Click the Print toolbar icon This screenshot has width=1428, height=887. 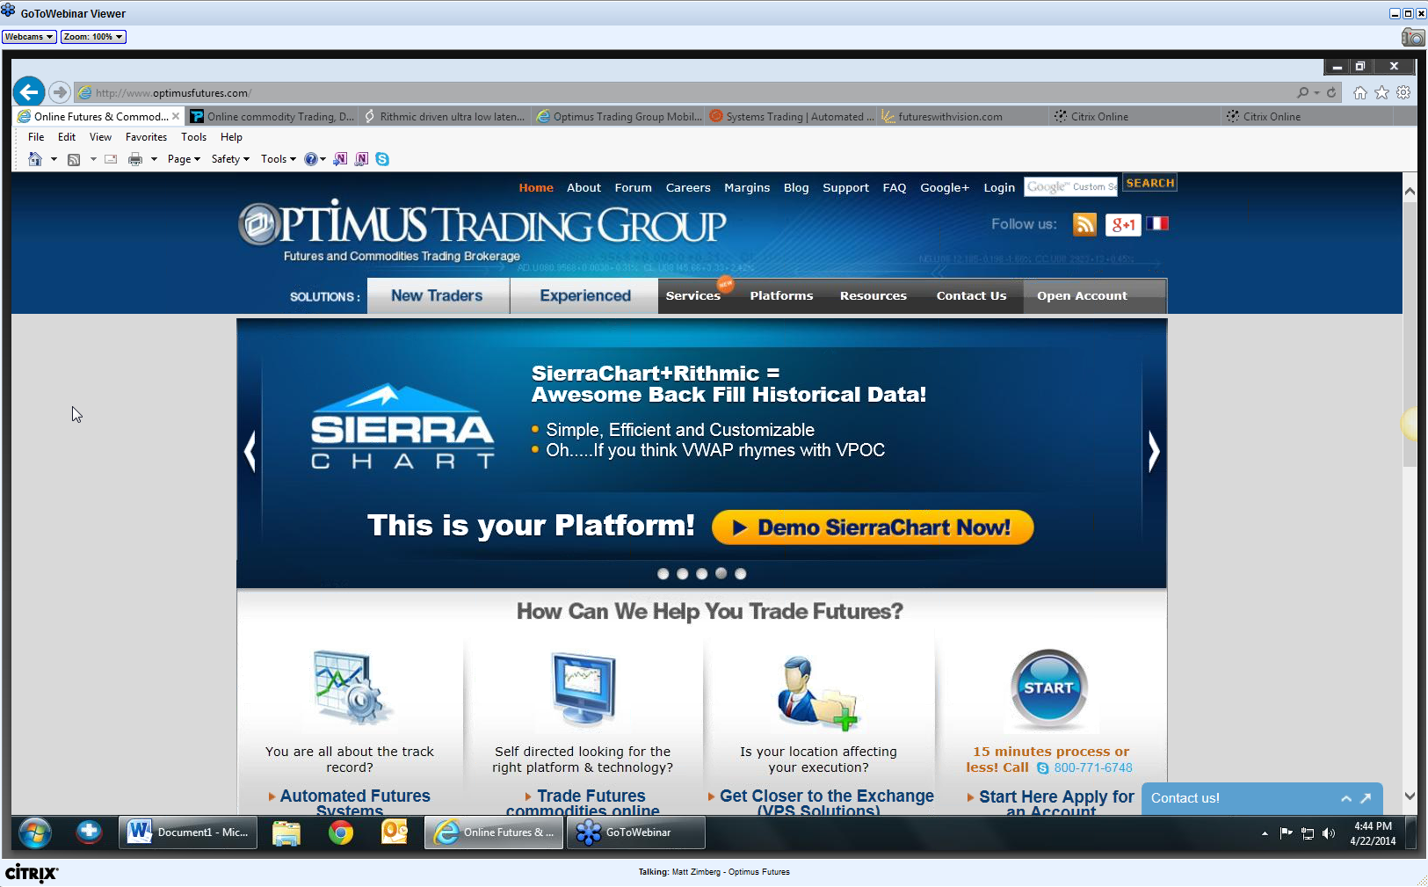click(135, 159)
